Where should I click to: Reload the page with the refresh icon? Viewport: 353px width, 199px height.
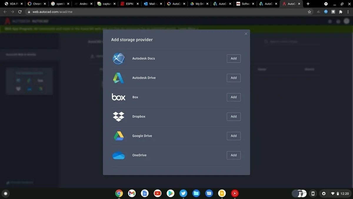[20, 12]
